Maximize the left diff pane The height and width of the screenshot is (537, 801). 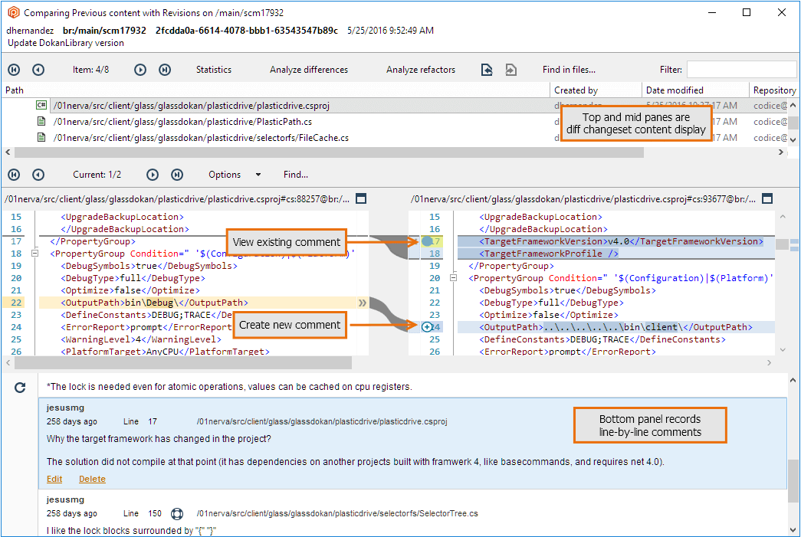tap(361, 198)
